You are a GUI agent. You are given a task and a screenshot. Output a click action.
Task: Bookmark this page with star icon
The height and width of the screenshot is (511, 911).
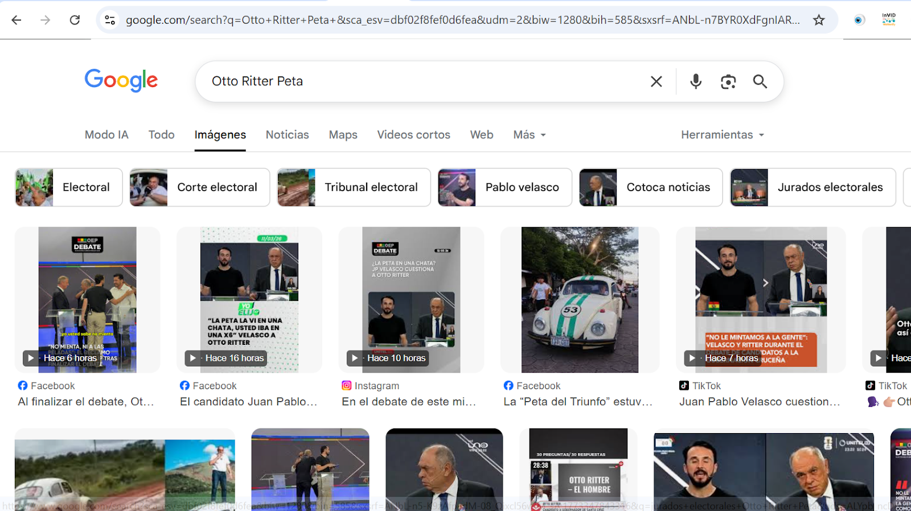[x=819, y=20]
